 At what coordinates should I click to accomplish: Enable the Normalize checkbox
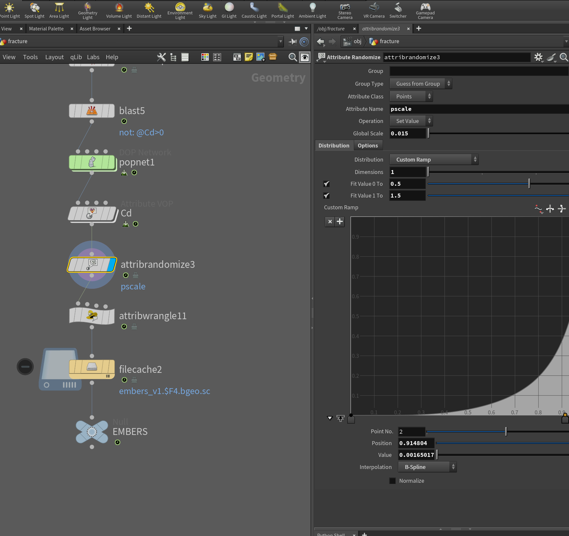pyautogui.click(x=392, y=481)
